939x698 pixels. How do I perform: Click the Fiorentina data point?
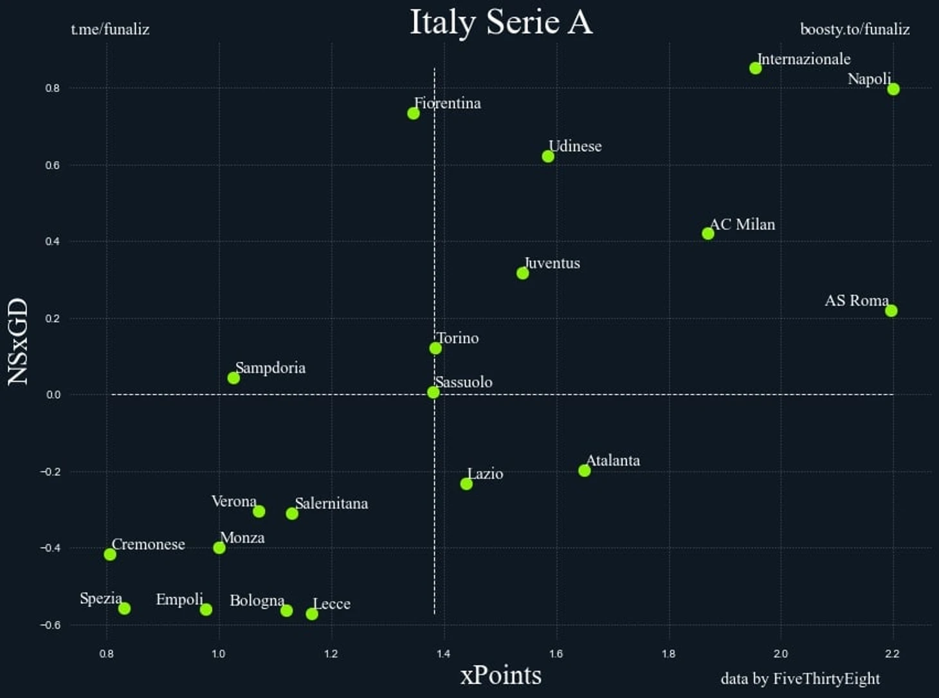(x=413, y=113)
